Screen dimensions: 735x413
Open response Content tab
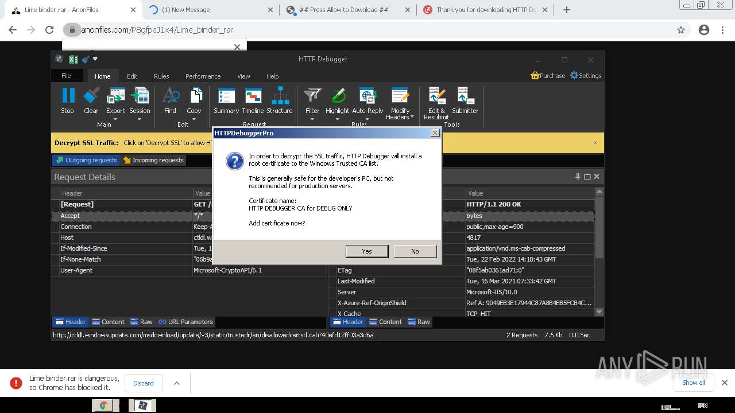(385, 322)
